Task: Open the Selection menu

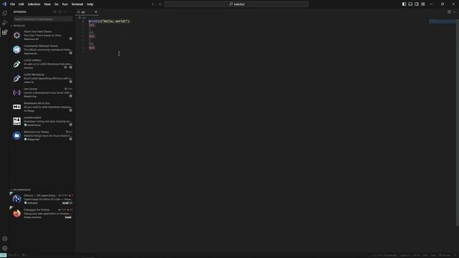Action: [34, 4]
